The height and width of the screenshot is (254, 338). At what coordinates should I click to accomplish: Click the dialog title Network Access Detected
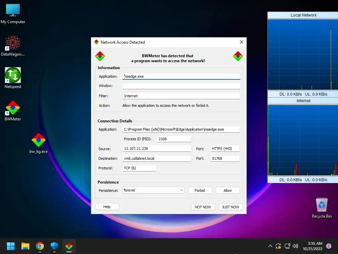(x=122, y=42)
